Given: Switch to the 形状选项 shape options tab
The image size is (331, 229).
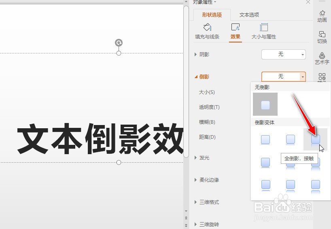Looking at the screenshot, I should 212,15.
